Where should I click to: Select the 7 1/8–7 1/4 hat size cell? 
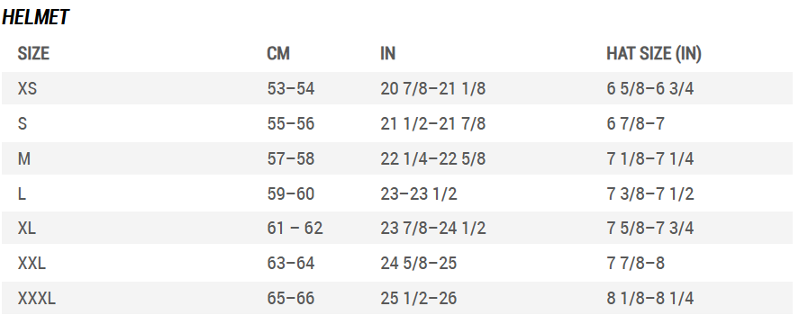coord(650,159)
